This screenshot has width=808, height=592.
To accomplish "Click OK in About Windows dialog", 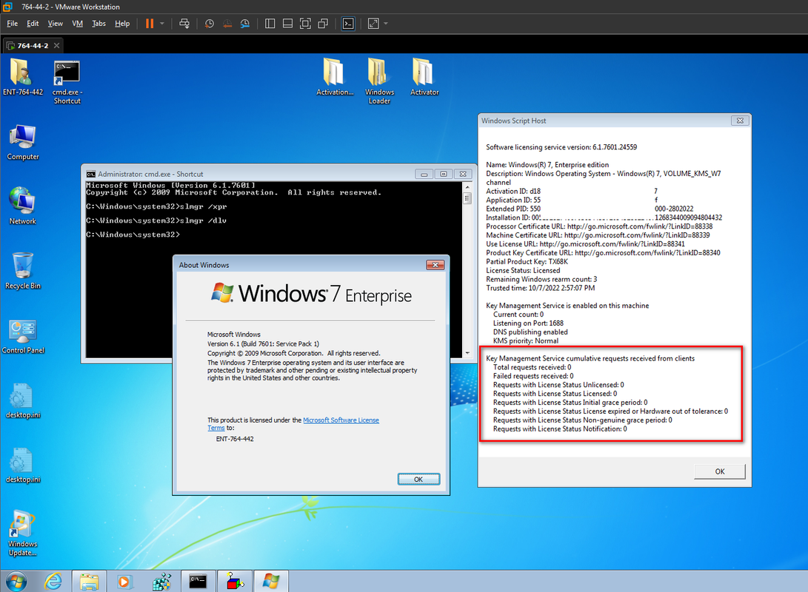I will (418, 480).
